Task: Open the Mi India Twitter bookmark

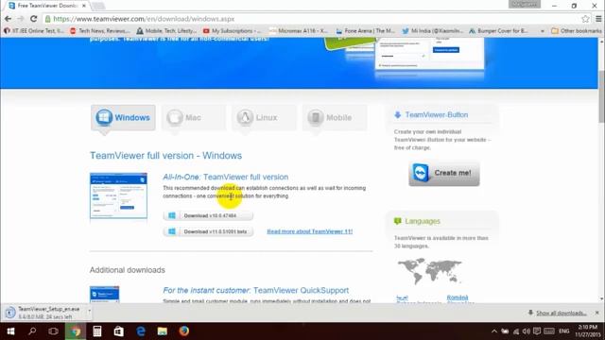Action: point(432,31)
